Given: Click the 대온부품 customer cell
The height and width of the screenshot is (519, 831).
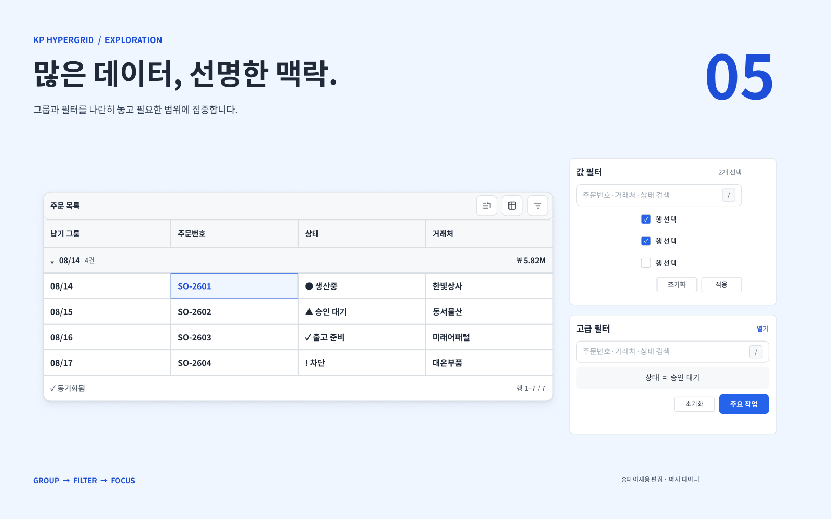Looking at the screenshot, I should point(489,363).
